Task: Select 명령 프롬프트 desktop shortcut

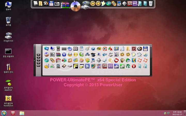Action: pos(8,53)
